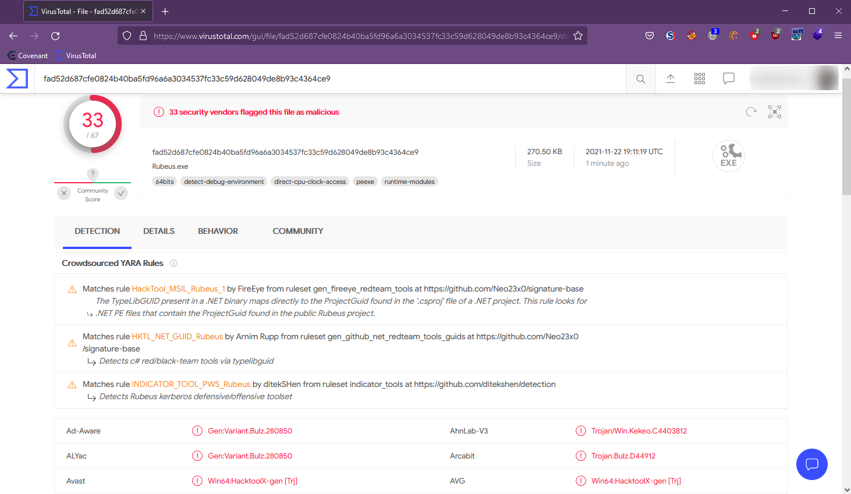Vote community score positive with checkmark

tap(121, 193)
